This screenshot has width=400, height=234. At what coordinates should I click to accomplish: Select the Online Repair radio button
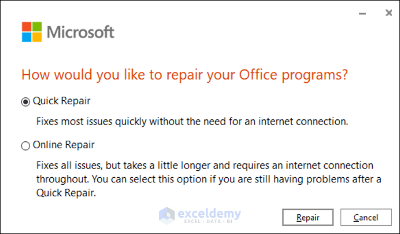(x=25, y=146)
